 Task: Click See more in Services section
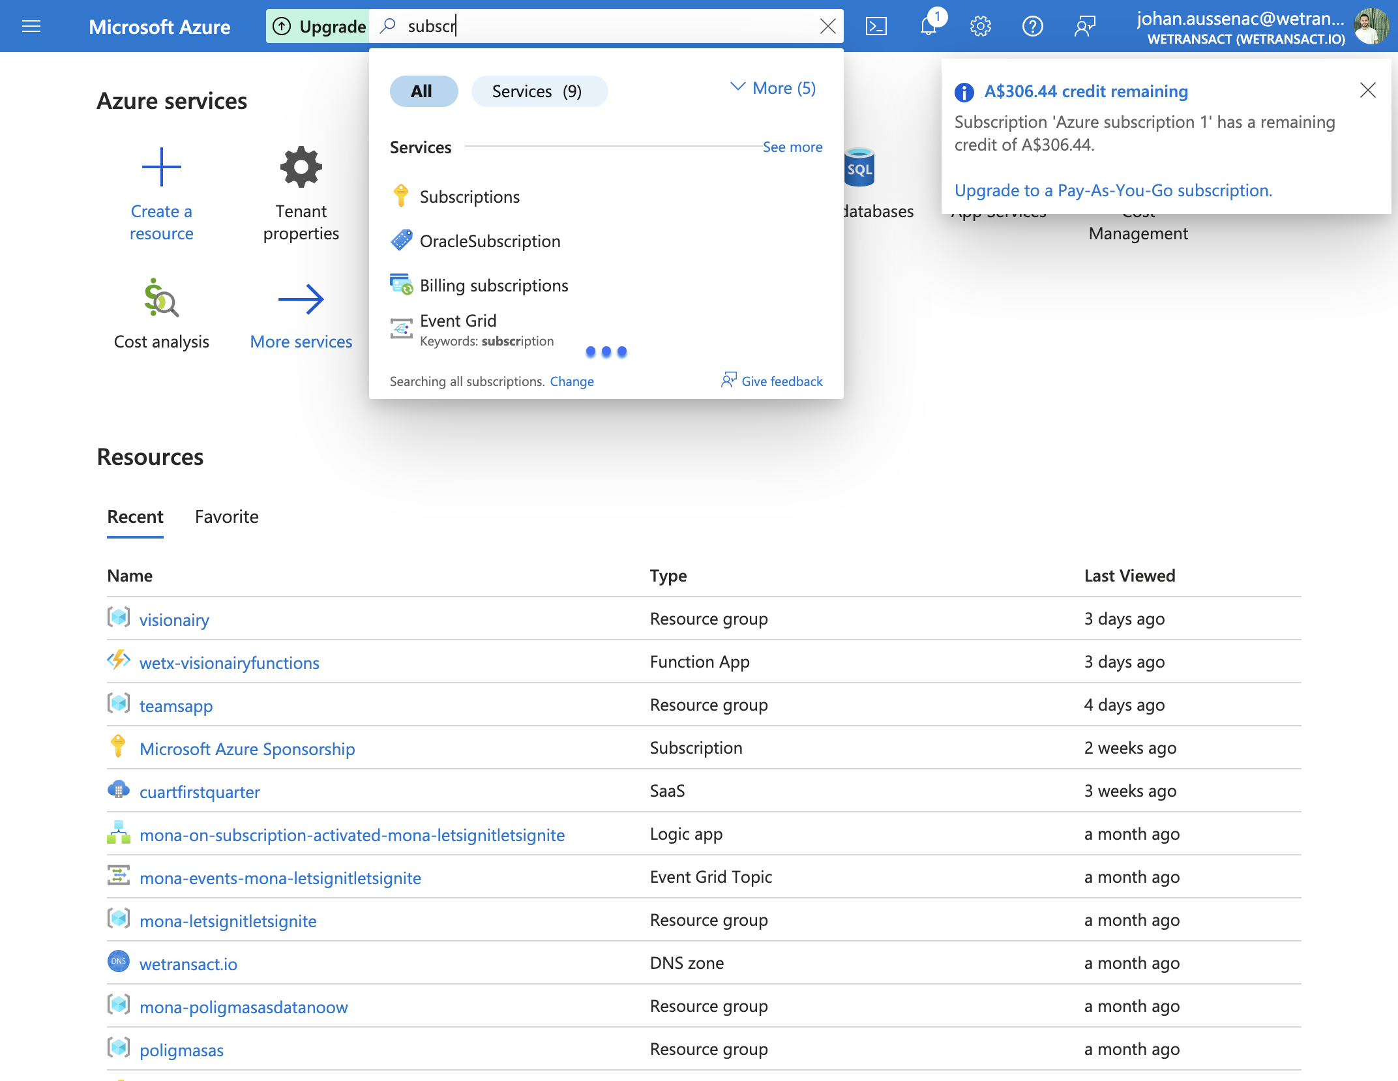coord(792,147)
